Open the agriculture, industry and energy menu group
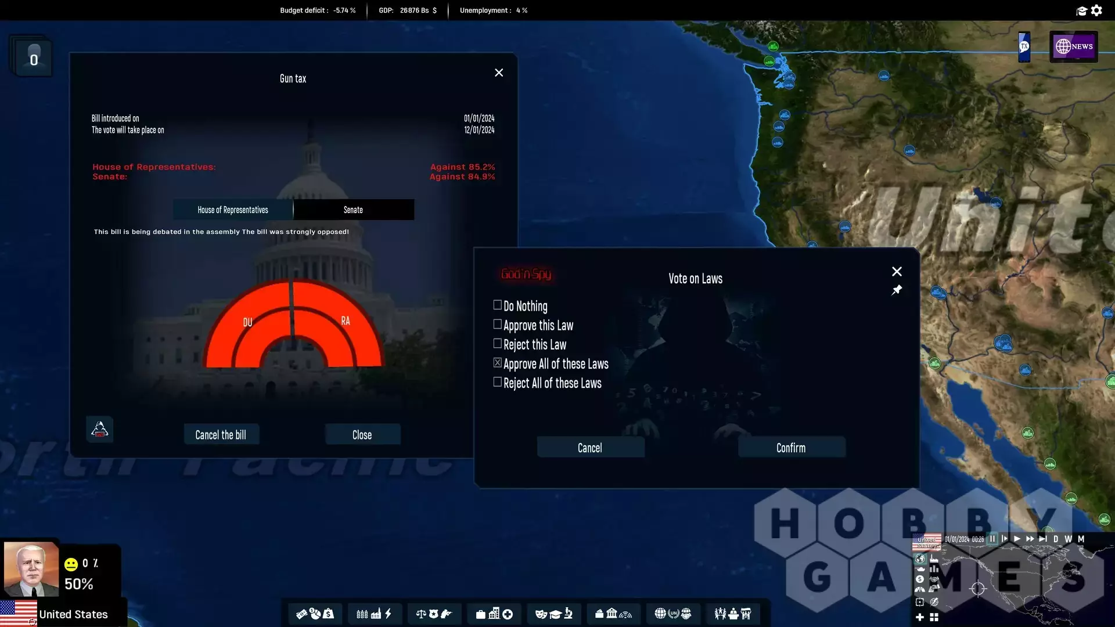This screenshot has width=1115, height=627. [x=374, y=614]
